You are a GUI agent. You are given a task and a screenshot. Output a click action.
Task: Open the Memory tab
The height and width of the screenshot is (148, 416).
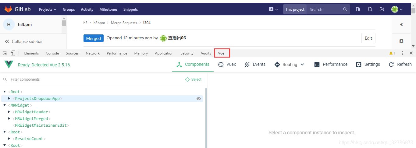click(x=141, y=53)
